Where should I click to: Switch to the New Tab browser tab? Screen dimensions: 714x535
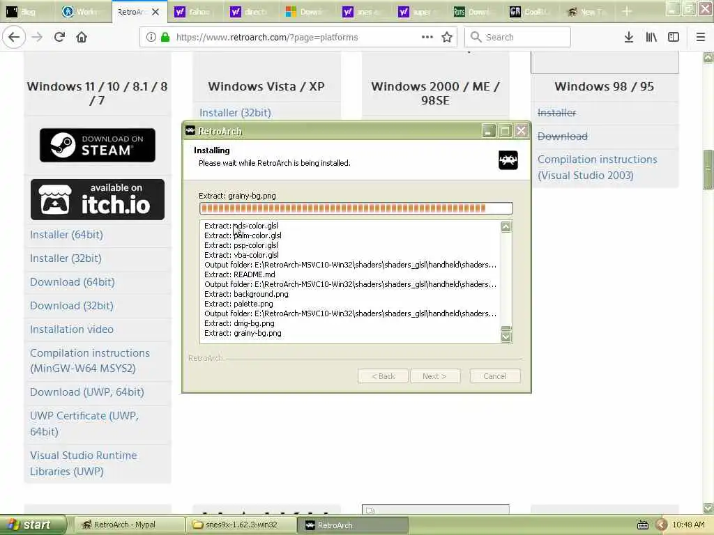coord(588,12)
